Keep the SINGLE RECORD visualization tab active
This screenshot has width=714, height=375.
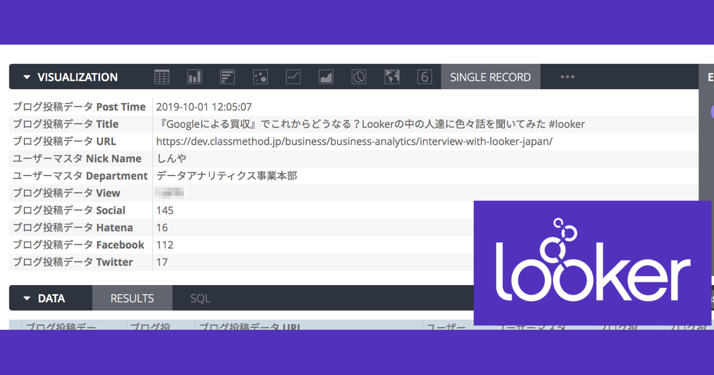pos(490,76)
